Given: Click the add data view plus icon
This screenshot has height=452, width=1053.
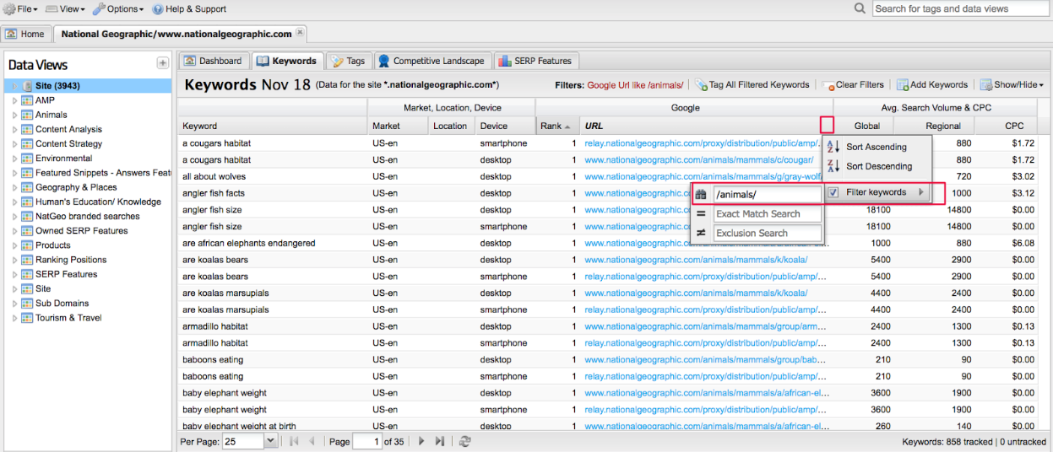Looking at the screenshot, I should point(163,63).
